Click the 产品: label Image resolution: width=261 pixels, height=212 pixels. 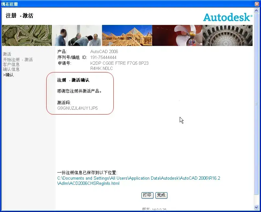coord(62,51)
